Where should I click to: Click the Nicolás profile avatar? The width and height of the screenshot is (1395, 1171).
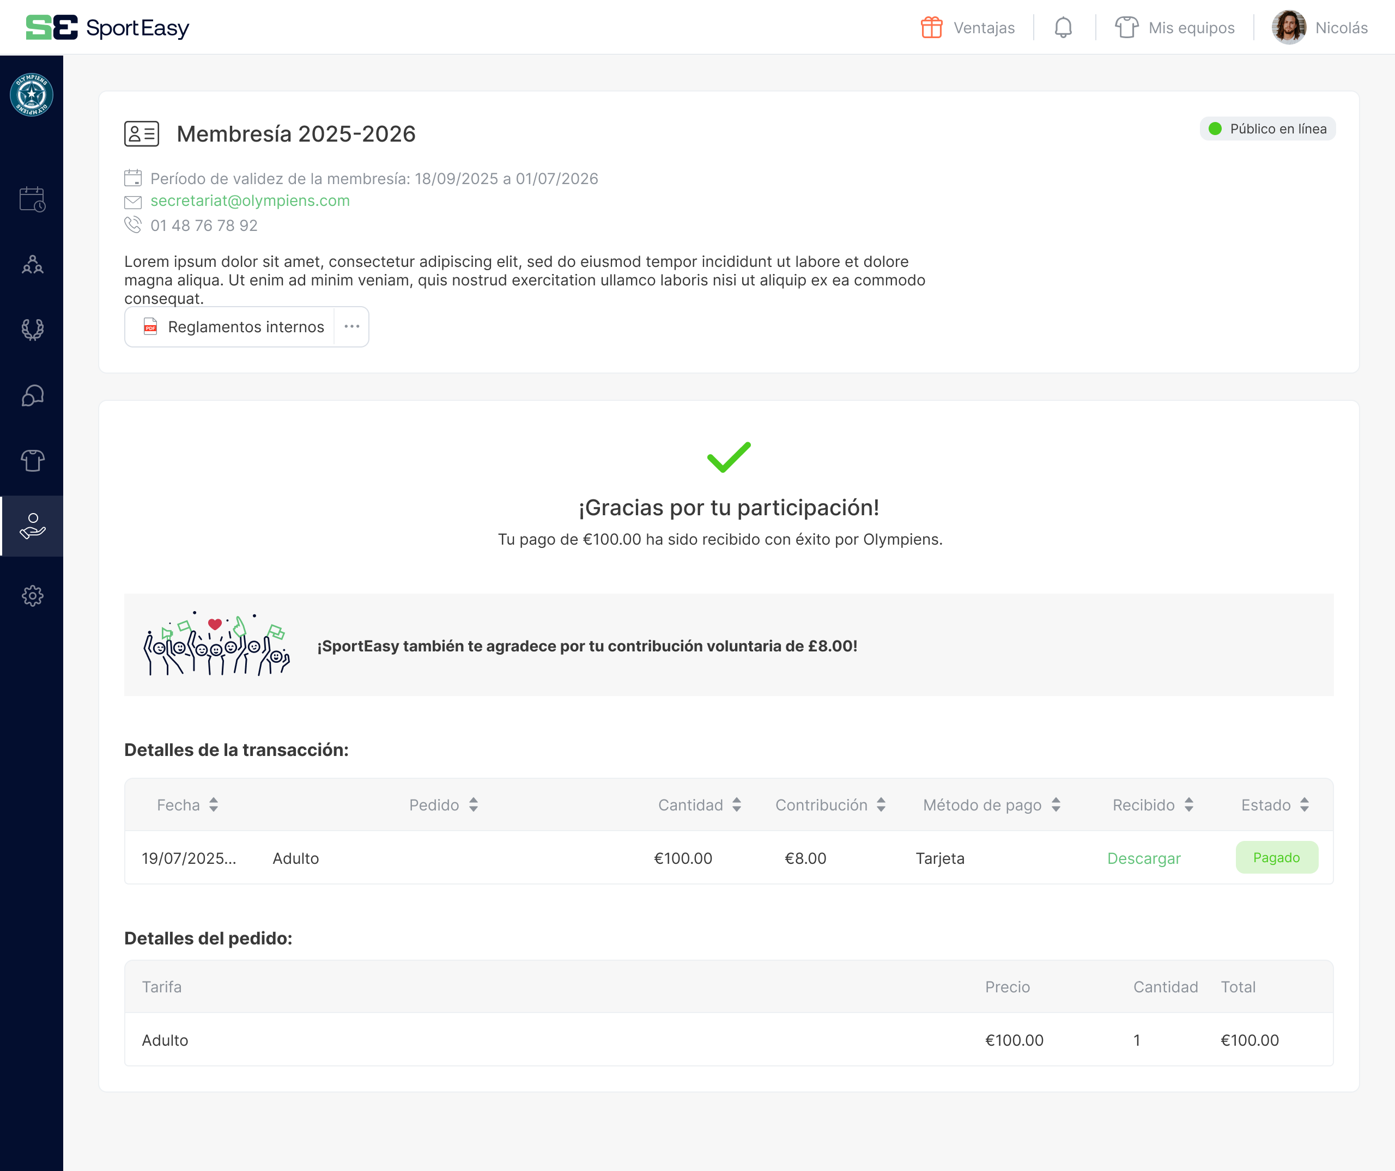(x=1289, y=28)
